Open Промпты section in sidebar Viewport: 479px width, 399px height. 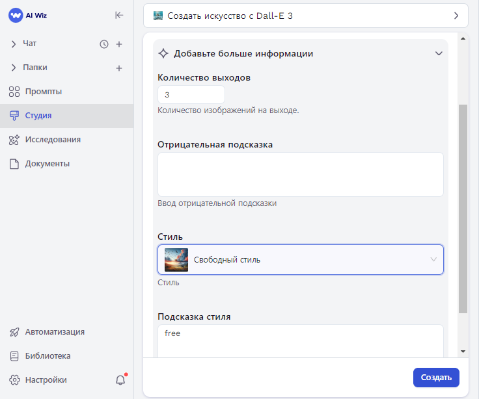click(x=43, y=92)
